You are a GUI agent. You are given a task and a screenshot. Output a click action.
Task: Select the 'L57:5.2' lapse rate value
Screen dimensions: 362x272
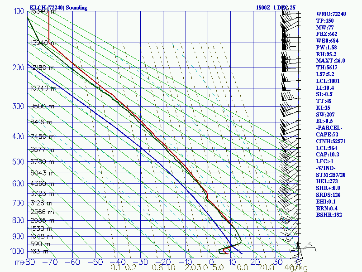click(x=325, y=74)
